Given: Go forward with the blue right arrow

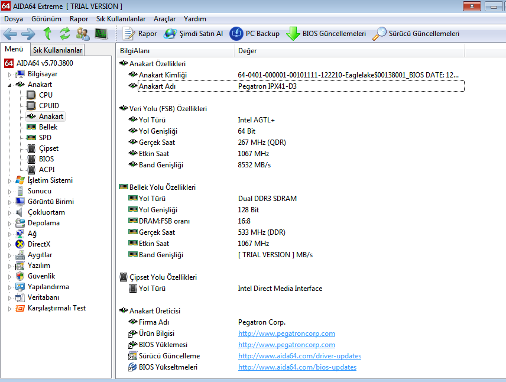Looking at the screenshot, I should 28,34.
